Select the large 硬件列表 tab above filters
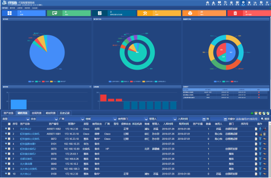The height and width of the screenshot is (178, 271). (x=23, y=113)
